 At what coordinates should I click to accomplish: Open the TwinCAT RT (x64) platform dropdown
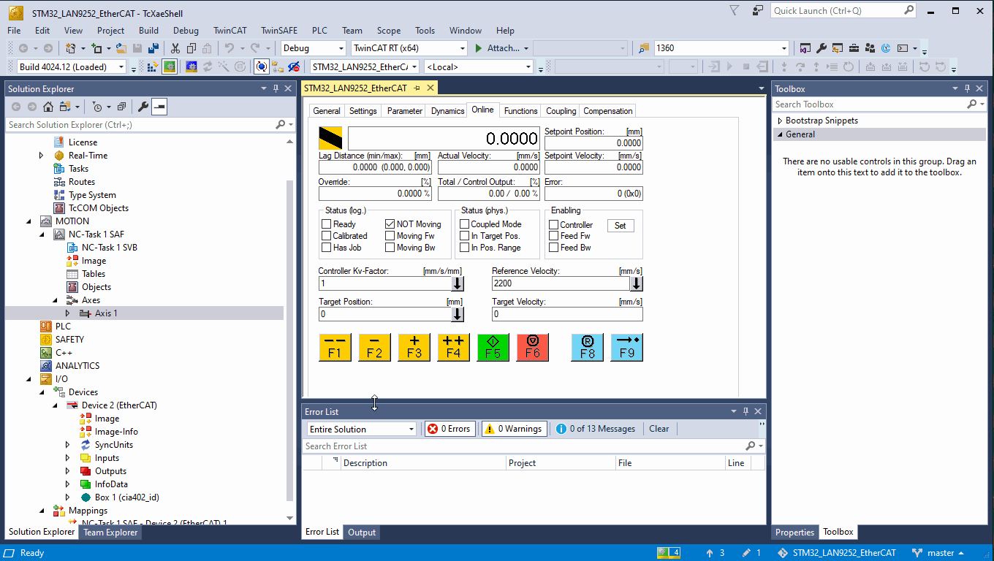(409, 48)
